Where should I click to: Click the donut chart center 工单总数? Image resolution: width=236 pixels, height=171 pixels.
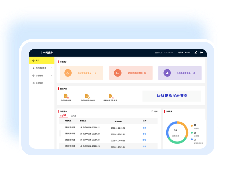[175, 133]
